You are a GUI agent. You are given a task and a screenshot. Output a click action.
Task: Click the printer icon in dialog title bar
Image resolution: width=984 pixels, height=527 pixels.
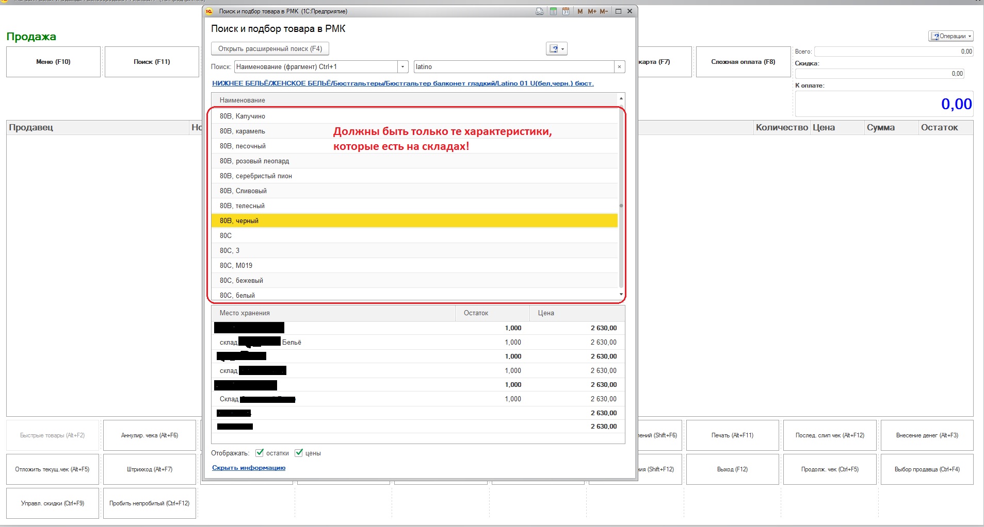click(540, 11)
